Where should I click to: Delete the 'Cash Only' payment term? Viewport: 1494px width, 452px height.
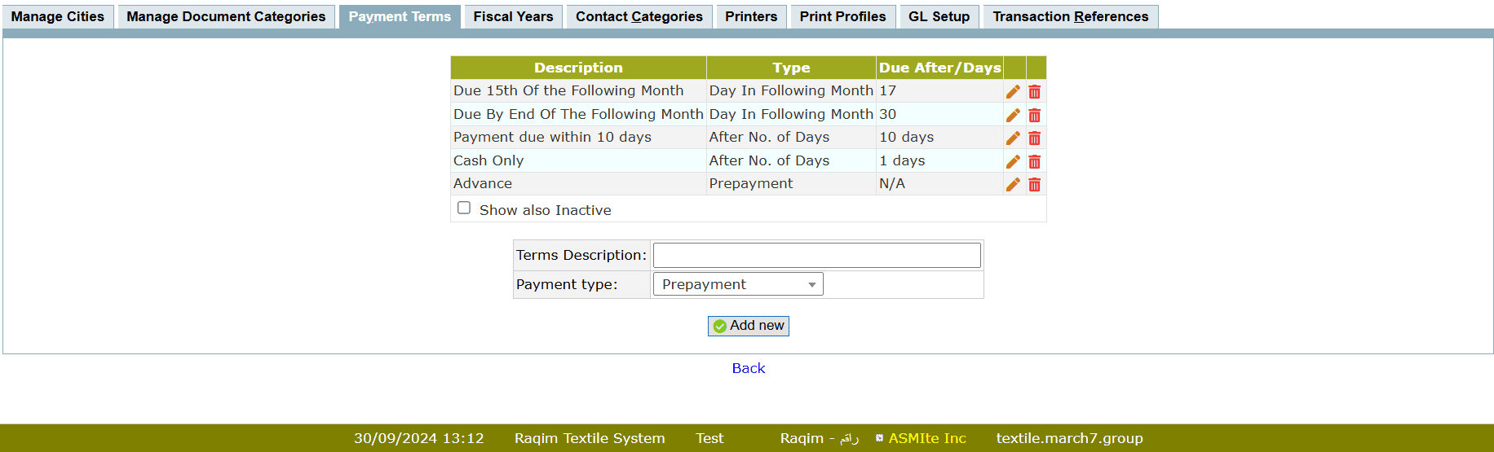coord(1034,161)
